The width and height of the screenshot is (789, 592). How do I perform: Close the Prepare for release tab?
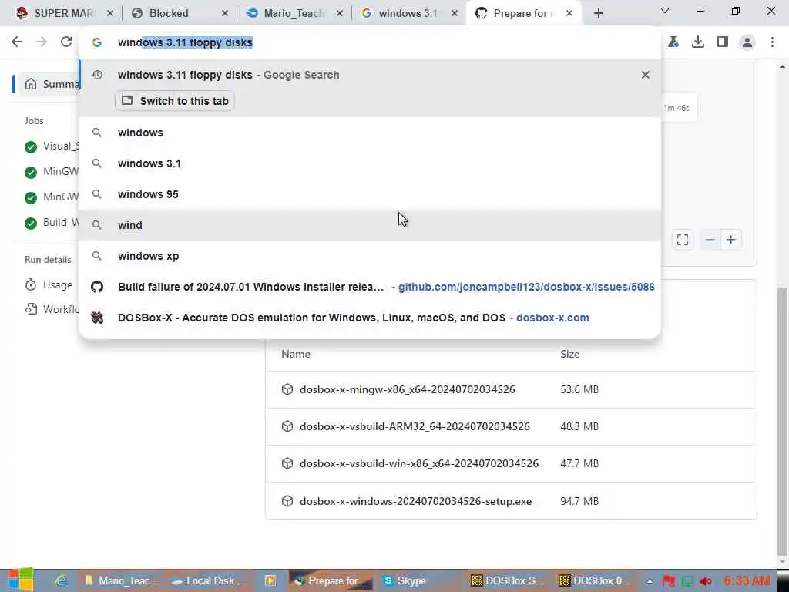(569, 13)
